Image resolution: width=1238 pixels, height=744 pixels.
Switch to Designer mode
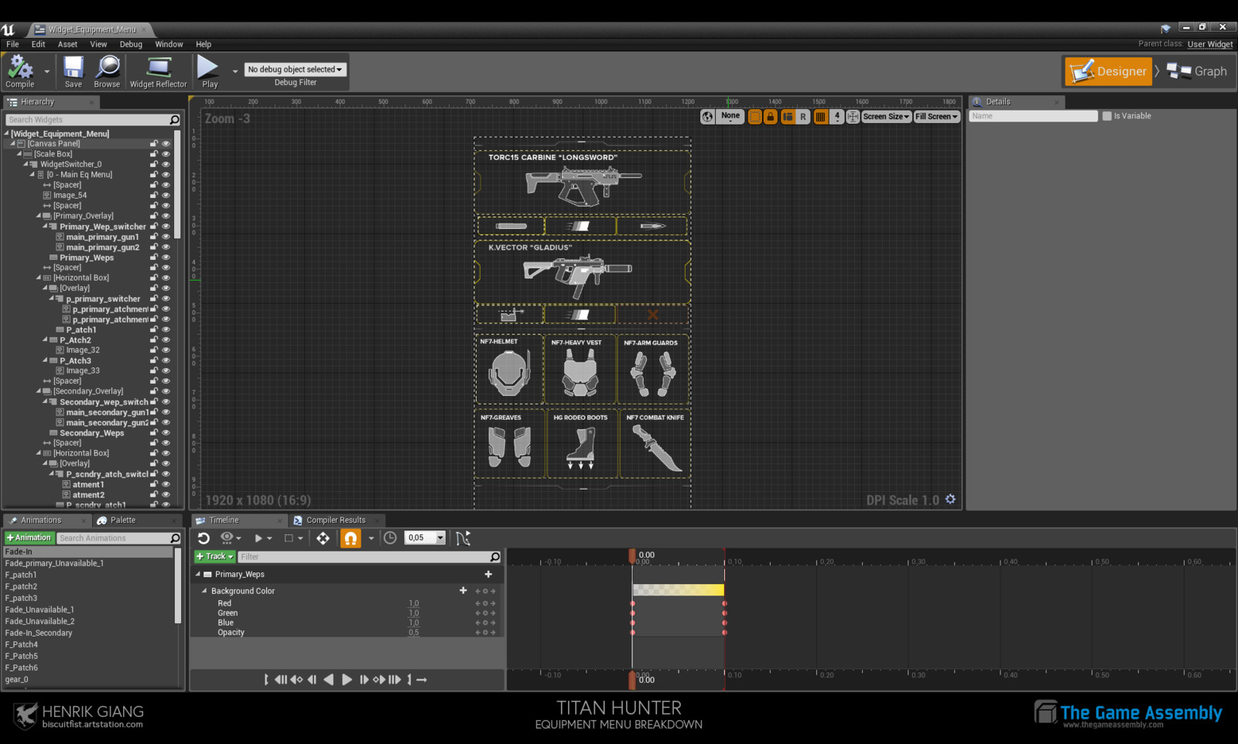point(1108,71)
